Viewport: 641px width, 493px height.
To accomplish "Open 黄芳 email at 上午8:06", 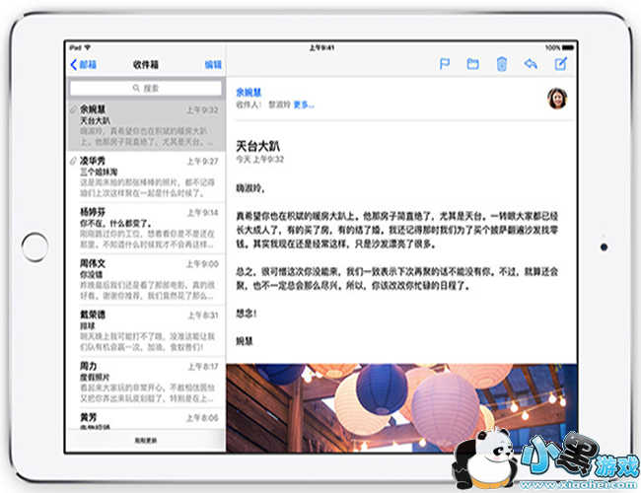I will tap(146, 419).
